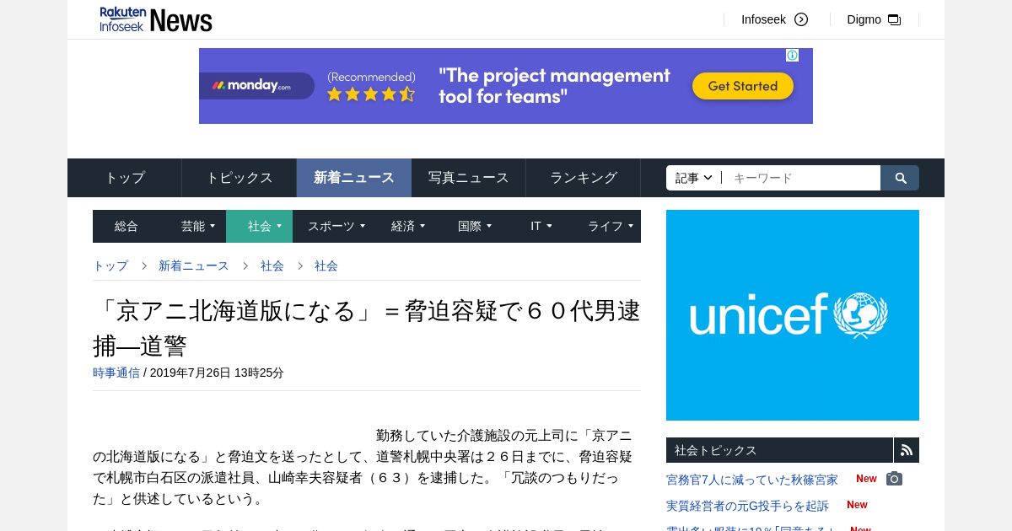This screenshot has width=1012, height=531.
Task: Expand the IT category dropdown
Action: 541,226
